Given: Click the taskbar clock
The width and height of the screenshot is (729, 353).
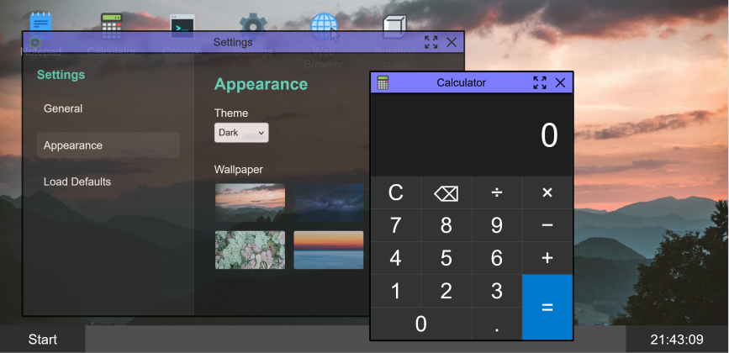Looking at the screenshot, I should pyautogui.click(x=676, y=340).
